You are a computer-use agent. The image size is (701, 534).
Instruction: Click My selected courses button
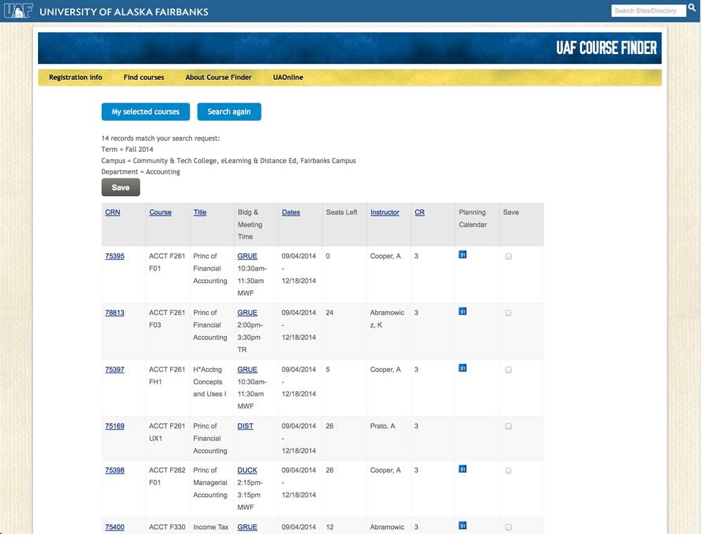[x=146, y=112]
